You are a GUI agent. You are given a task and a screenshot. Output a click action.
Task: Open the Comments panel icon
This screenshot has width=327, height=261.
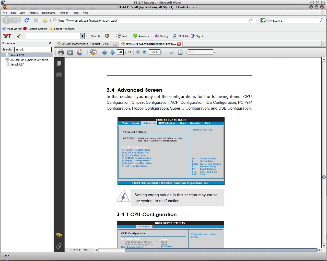pos(59,235)
